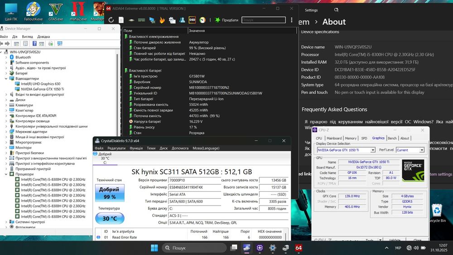The width and height of the screenshot is (453, 255).
Task: Click the AIDA64 search input field
Action: (263, 20)
